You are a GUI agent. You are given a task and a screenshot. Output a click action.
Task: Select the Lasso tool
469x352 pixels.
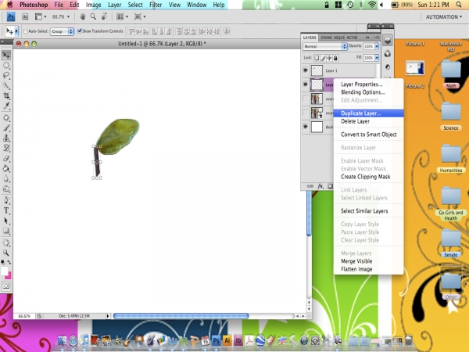(x=6, y=75)
